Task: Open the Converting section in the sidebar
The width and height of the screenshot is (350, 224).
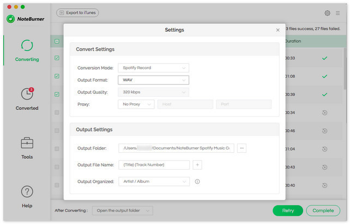Action: [27, 51]
